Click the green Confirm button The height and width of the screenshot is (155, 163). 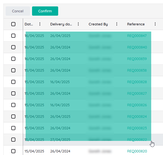(x=45, y=11)
